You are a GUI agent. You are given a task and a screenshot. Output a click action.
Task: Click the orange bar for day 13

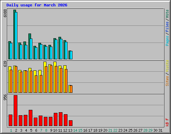[71, 89]
